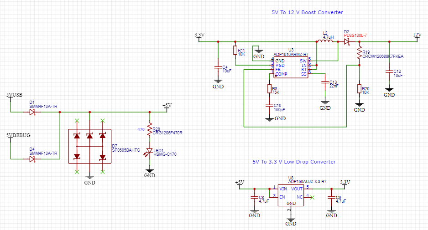Viewport: 428px width, 230px height.
Task: Select the C8 capacitor symbol
Action: [255, 197]
